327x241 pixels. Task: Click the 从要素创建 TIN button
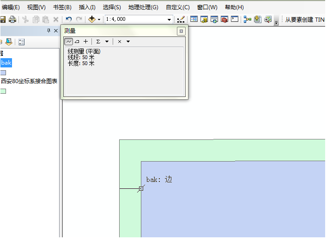pos(304,20)
